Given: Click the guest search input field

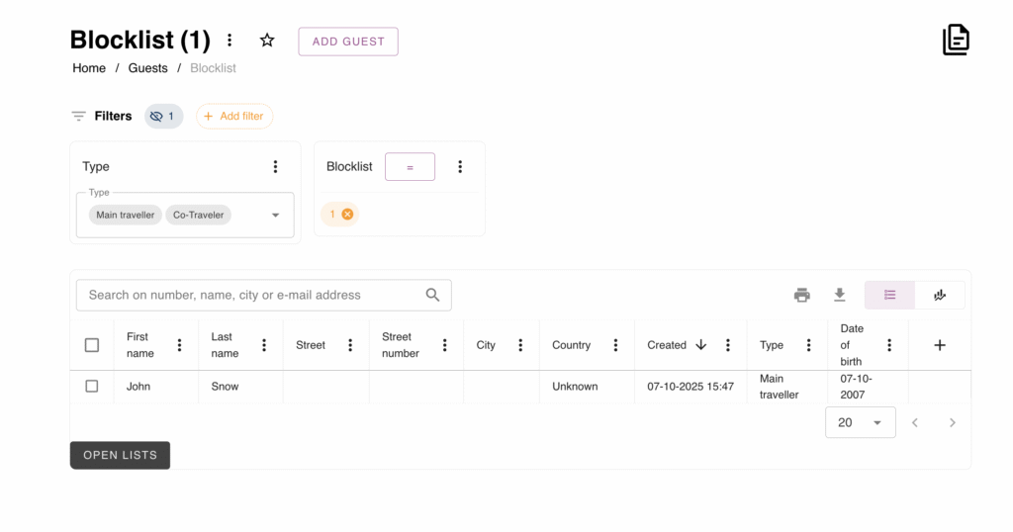Looking at the screenshot, I should click(253, 295).
